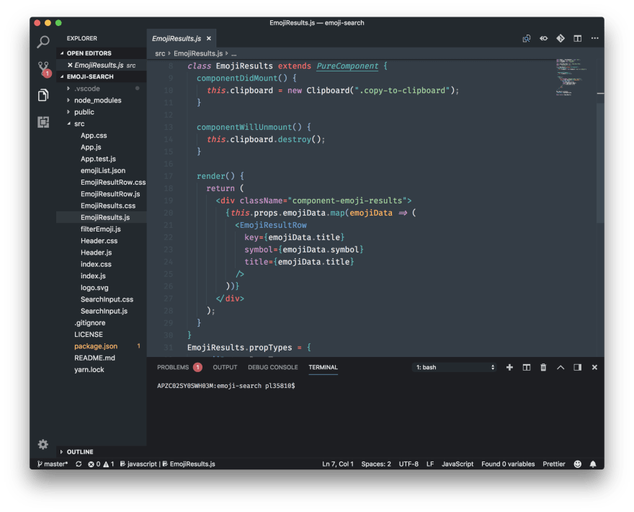
Task: Open the Explorer files icon
Action: click(43, 95)
